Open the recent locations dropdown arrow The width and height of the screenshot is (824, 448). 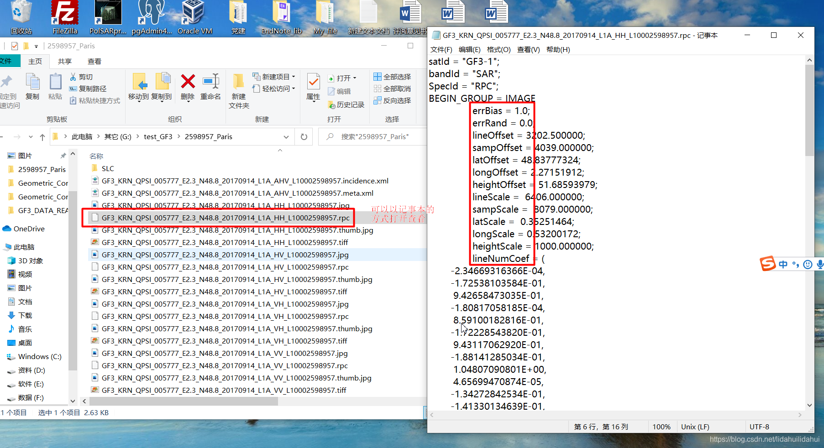(31, 137)
